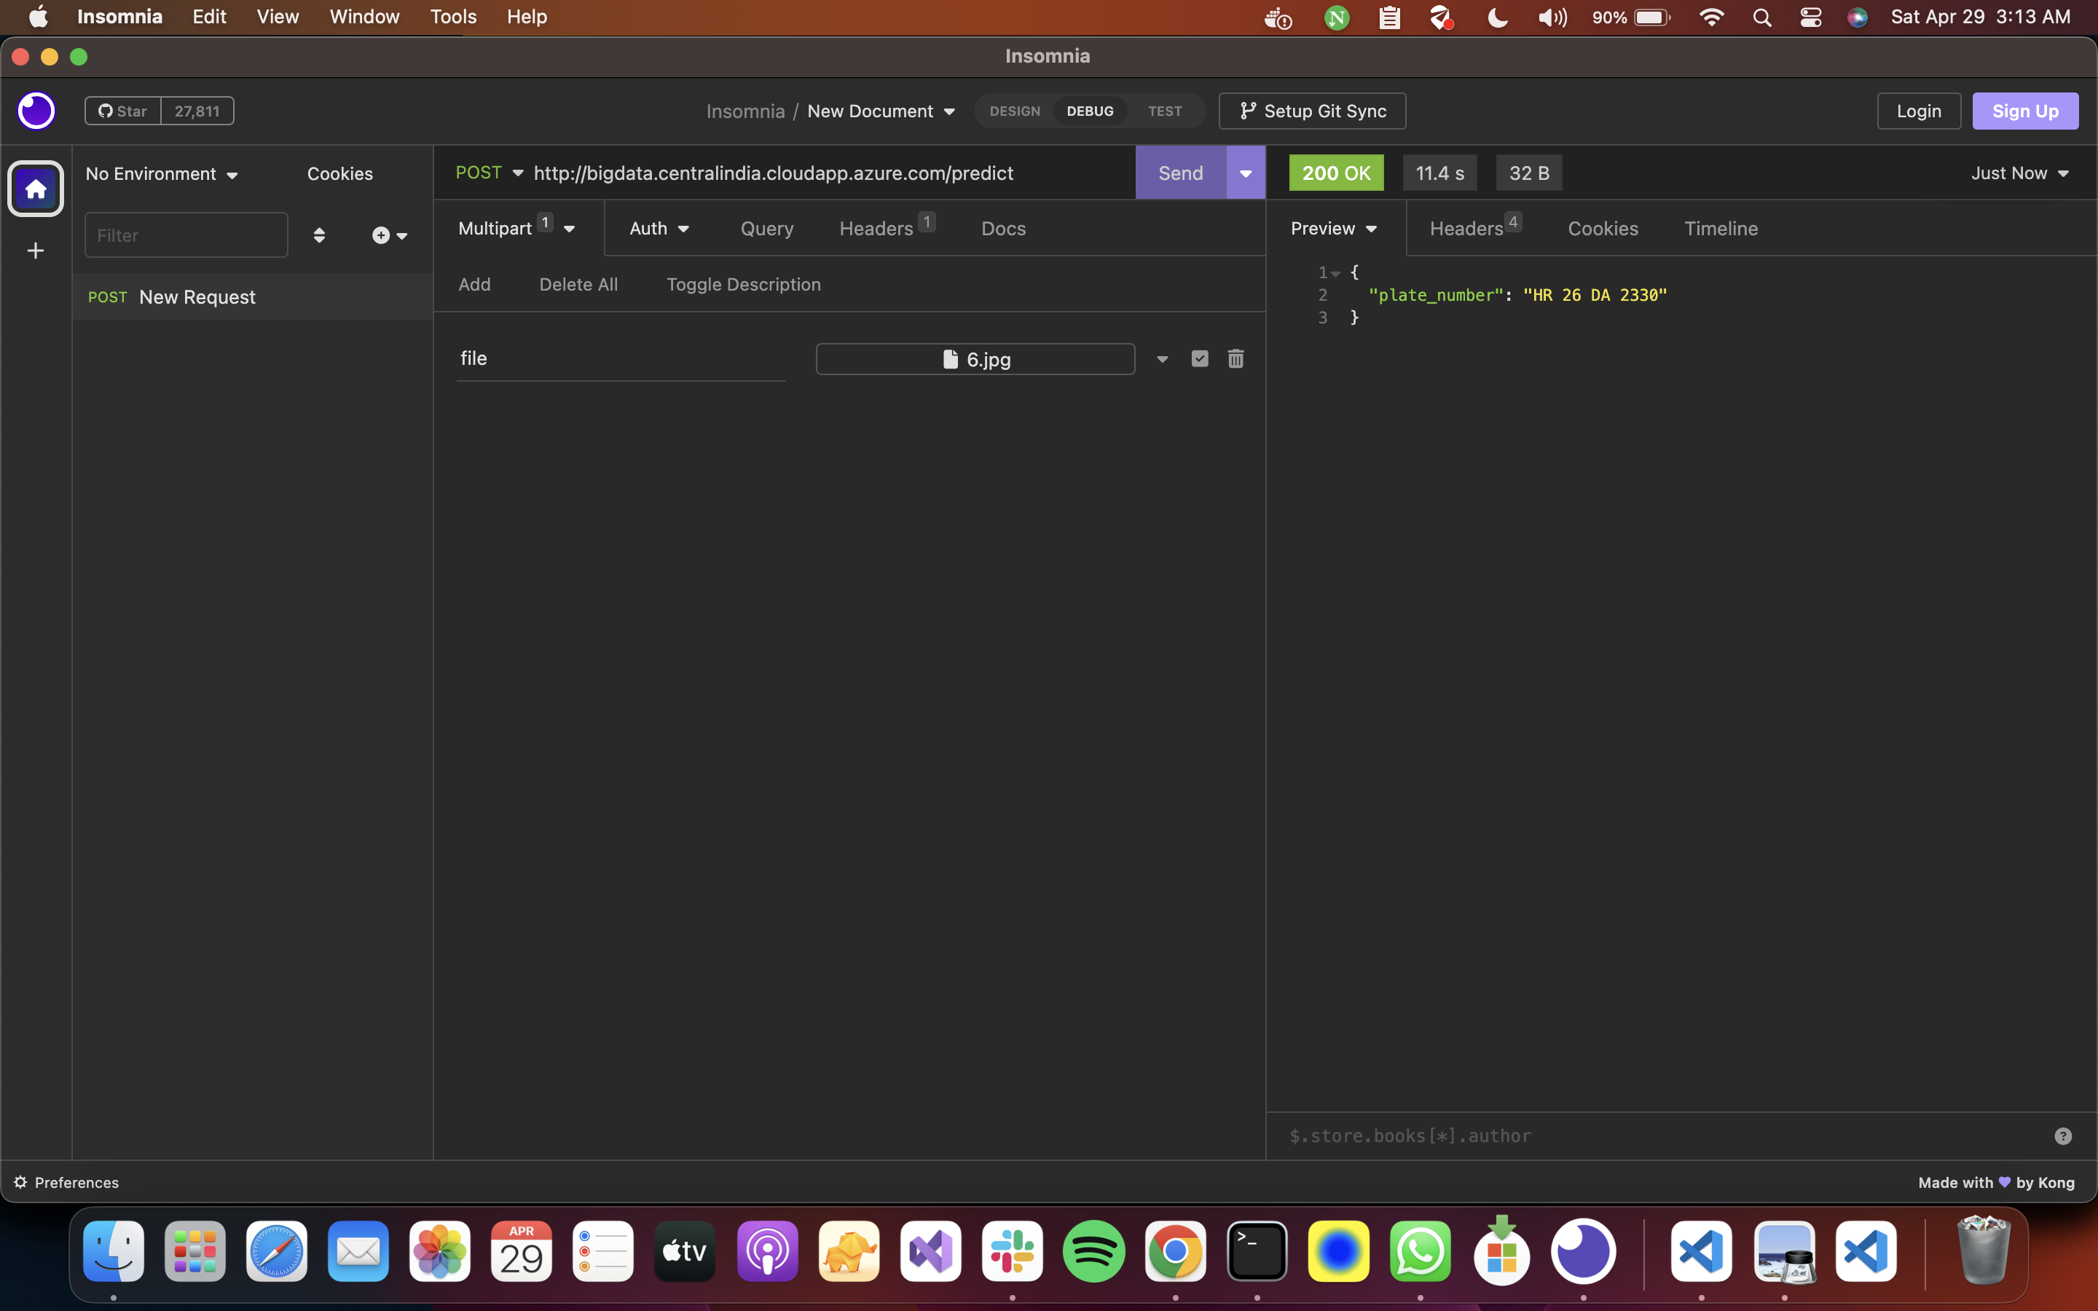Viewport: 2098px width, 1311px height.
Task: Switch to TEST mode
Action: click(x=1164, y=111)
